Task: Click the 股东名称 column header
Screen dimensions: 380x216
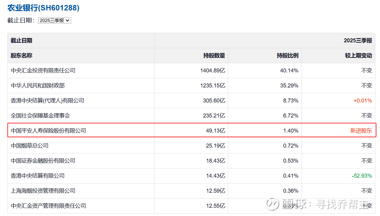Action: (x=21, y=56)
